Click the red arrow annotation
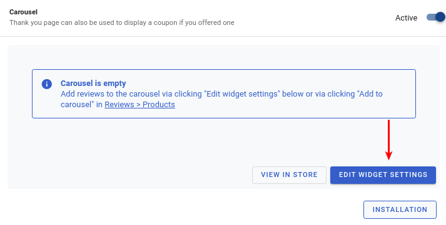This screenshot has width=446, height=225. pos(388,140)
